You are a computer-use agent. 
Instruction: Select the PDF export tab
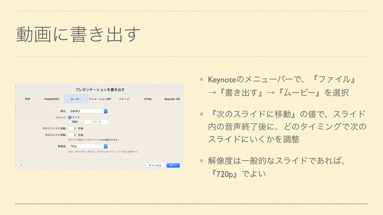point(28,99)
